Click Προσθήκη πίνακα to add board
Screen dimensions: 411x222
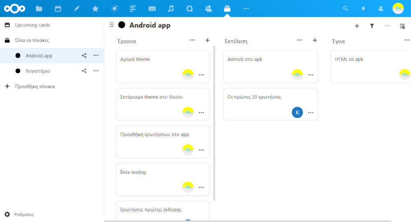pos(35,87)
